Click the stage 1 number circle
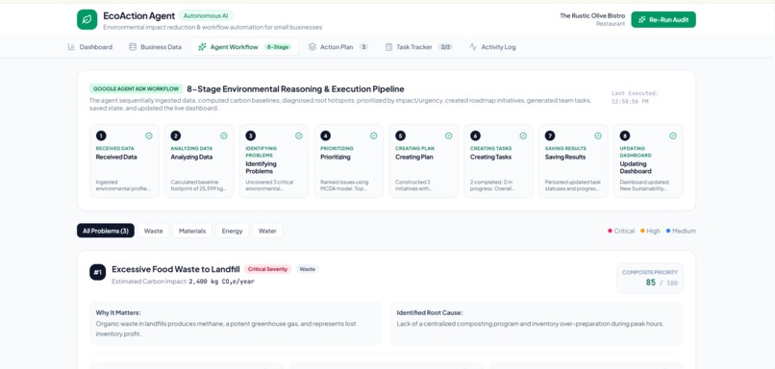Image resolution: width=775 pixels, height=369 pixels. (101, 135)
